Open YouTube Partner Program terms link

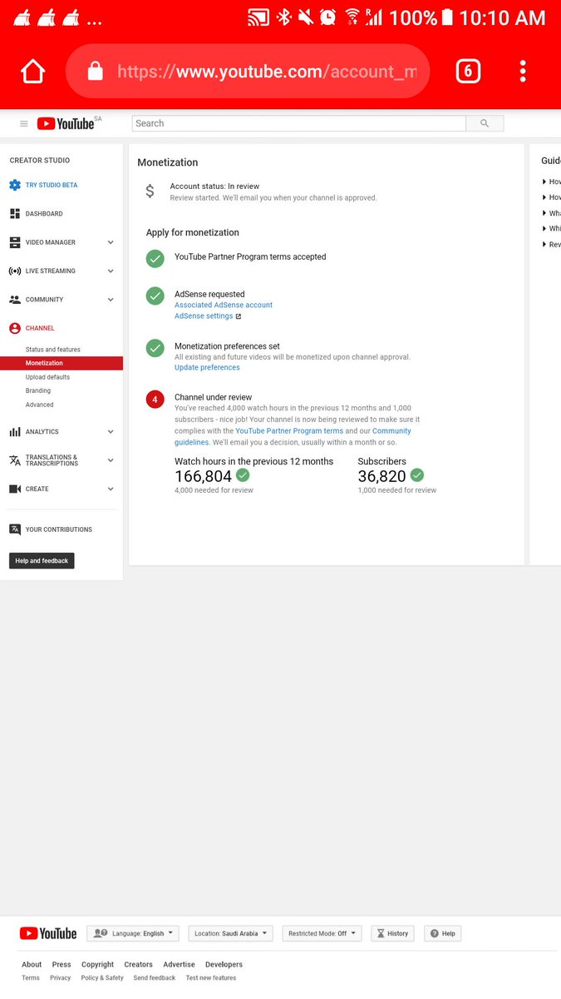coord(289,431)
